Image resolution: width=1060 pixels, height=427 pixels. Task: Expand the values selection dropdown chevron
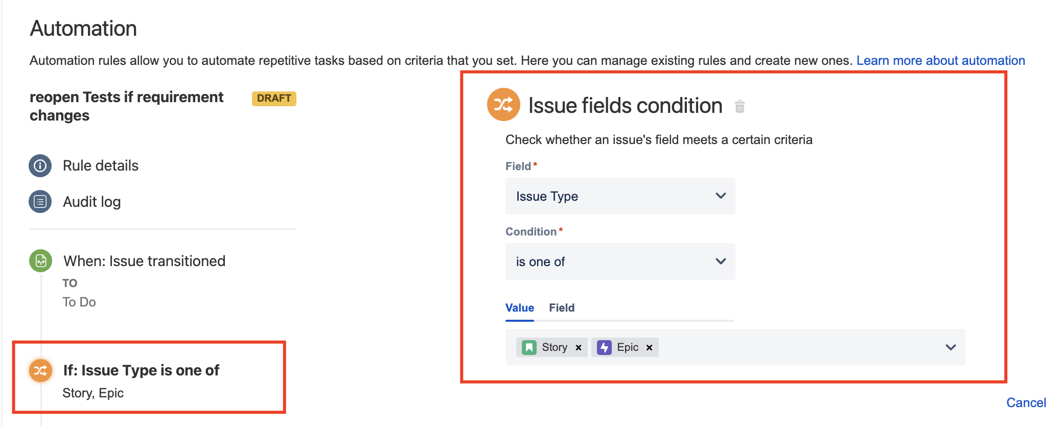coord(951,347)
